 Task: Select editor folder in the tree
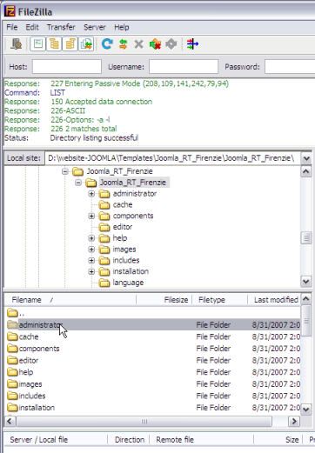pos(123,227)
